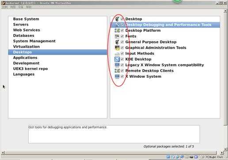Select the highlighted Desktops category

(x=57, y=52)
